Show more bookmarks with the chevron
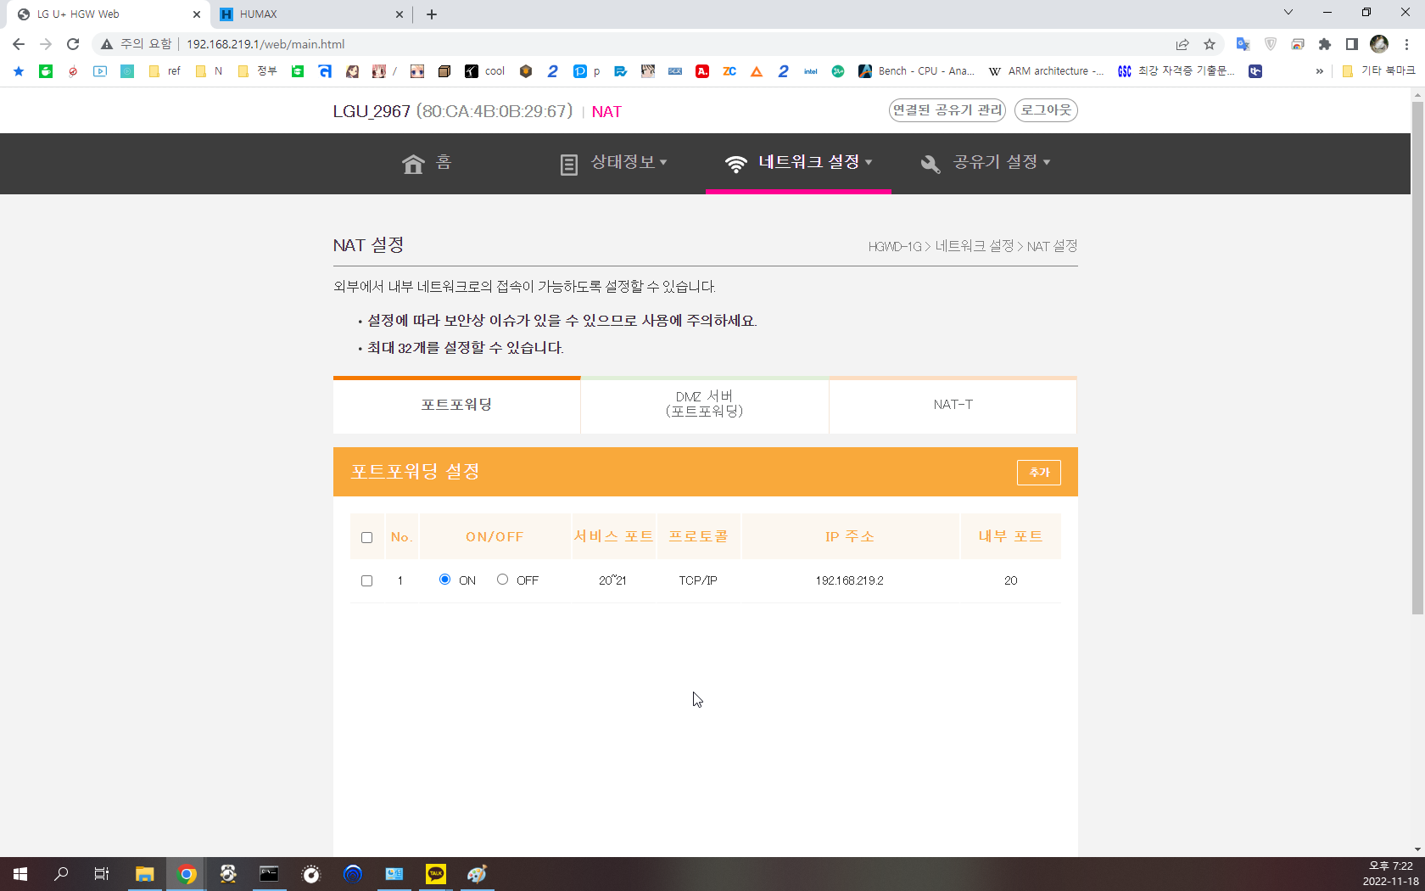The height and width of the screenshot is (891, 1425). point(1319,71)
